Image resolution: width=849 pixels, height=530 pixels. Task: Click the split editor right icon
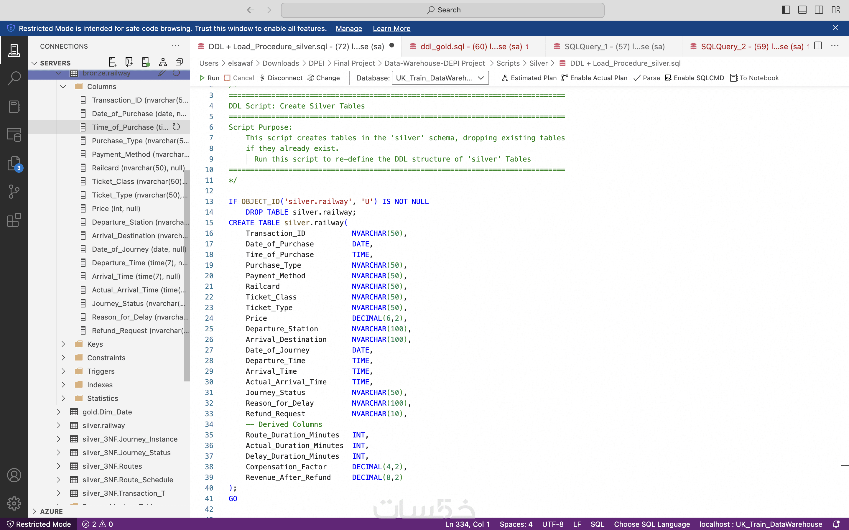coord(818,46)
